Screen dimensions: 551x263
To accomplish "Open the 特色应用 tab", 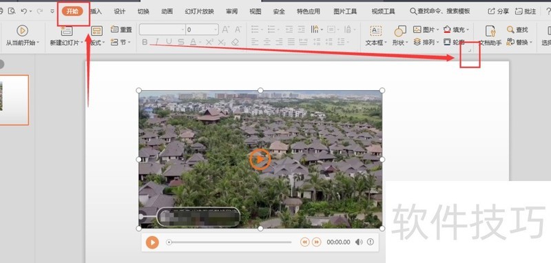I will point(308,11).
